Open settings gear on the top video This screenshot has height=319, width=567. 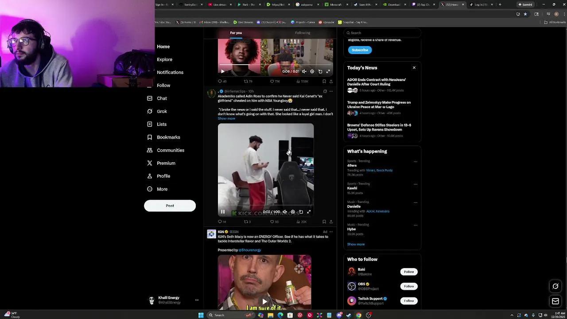pyautogui.click(x=312, y=71)
